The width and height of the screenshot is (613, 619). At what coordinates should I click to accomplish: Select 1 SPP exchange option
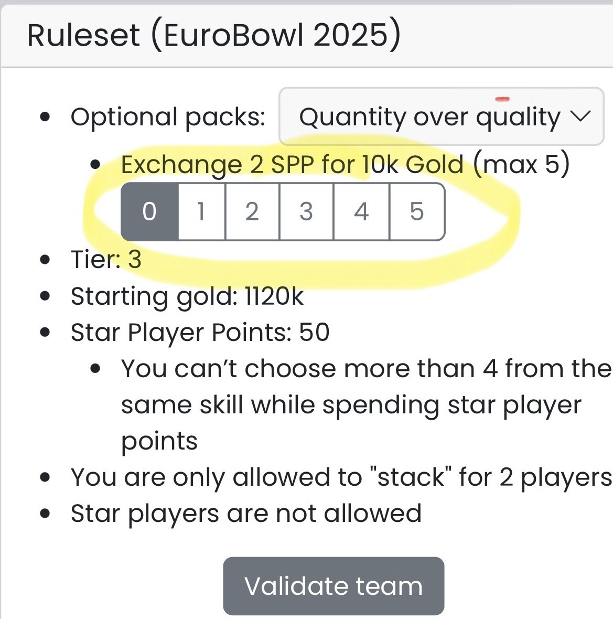201,212
